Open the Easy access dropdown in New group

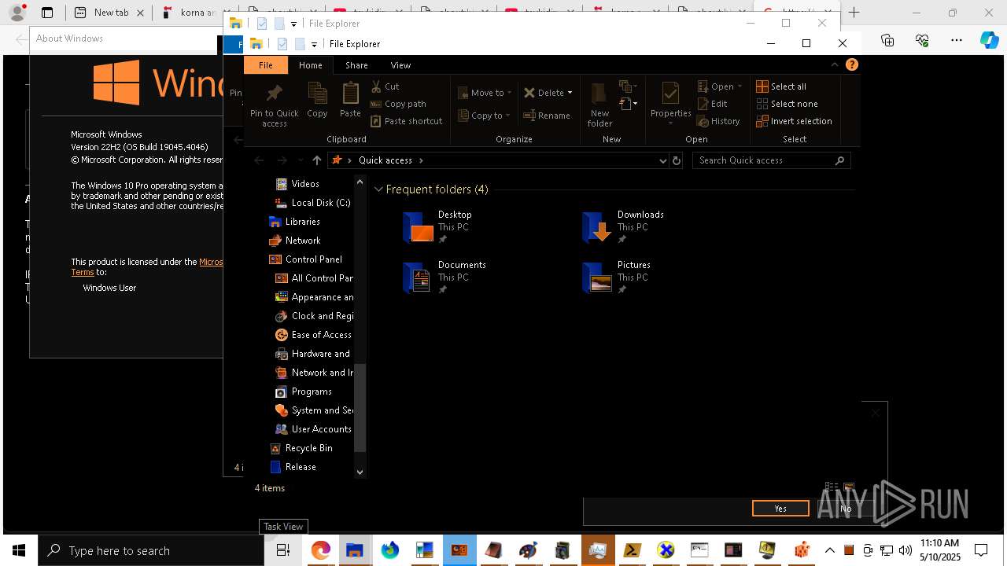point(628,104)
